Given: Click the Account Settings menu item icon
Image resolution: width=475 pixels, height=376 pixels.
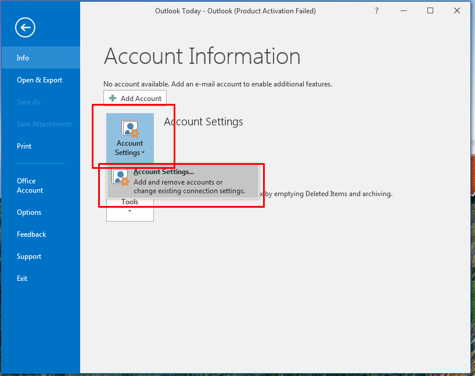Looking at the screenshot, I should point(121,178).
